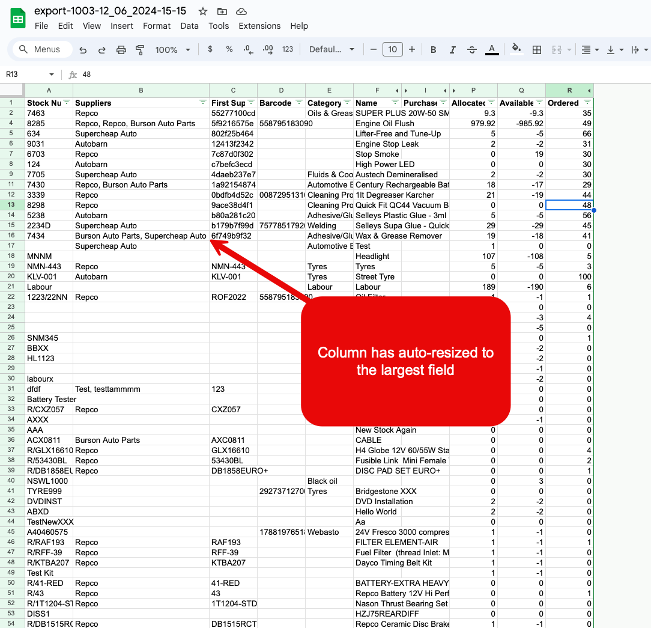The height and width of the screenshot is (628, 651).
Task: Click the font size box showing 10
Action: (392, 49)
